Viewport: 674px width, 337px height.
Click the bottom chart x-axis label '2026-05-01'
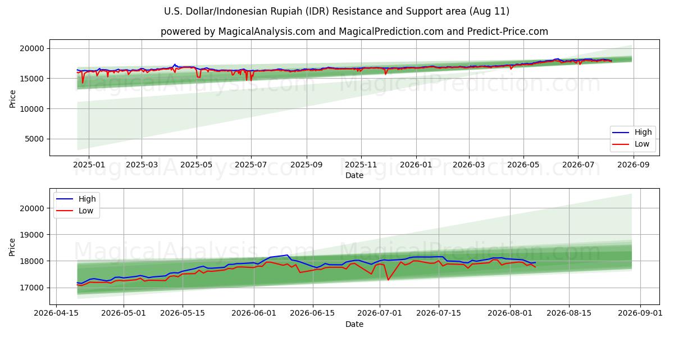124,313
